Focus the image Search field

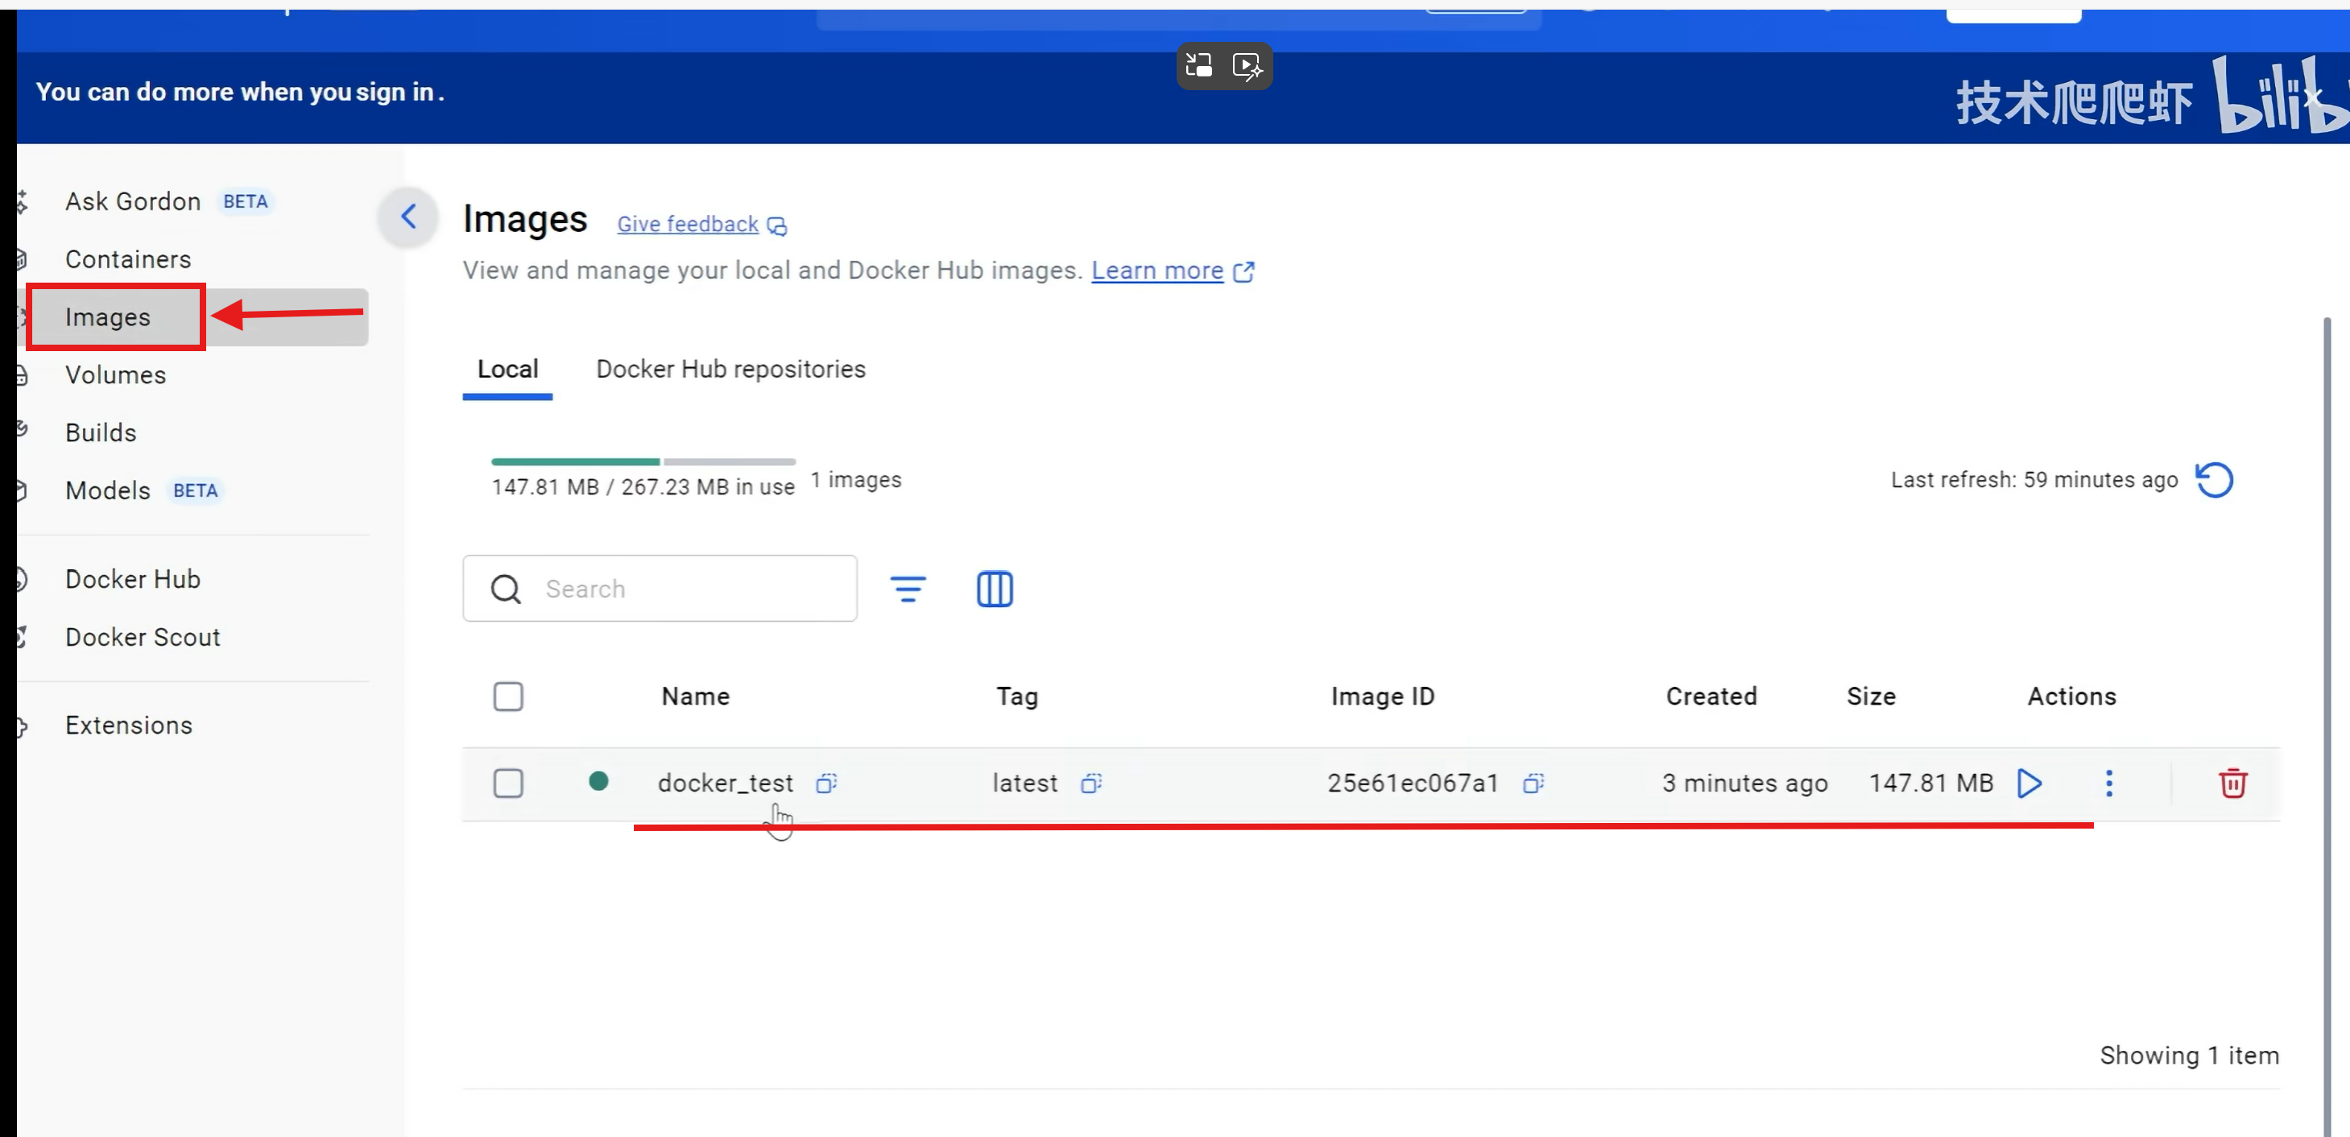pyautogui.click(x=660, y=588)
